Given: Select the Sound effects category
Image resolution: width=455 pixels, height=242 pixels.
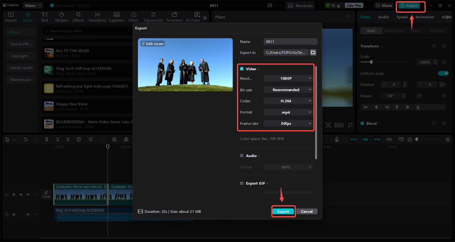Looking at the screenshot, I should click(x=21, y=44).
